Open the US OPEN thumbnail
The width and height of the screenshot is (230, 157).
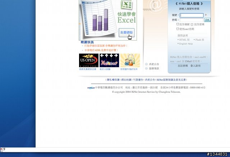89,60
